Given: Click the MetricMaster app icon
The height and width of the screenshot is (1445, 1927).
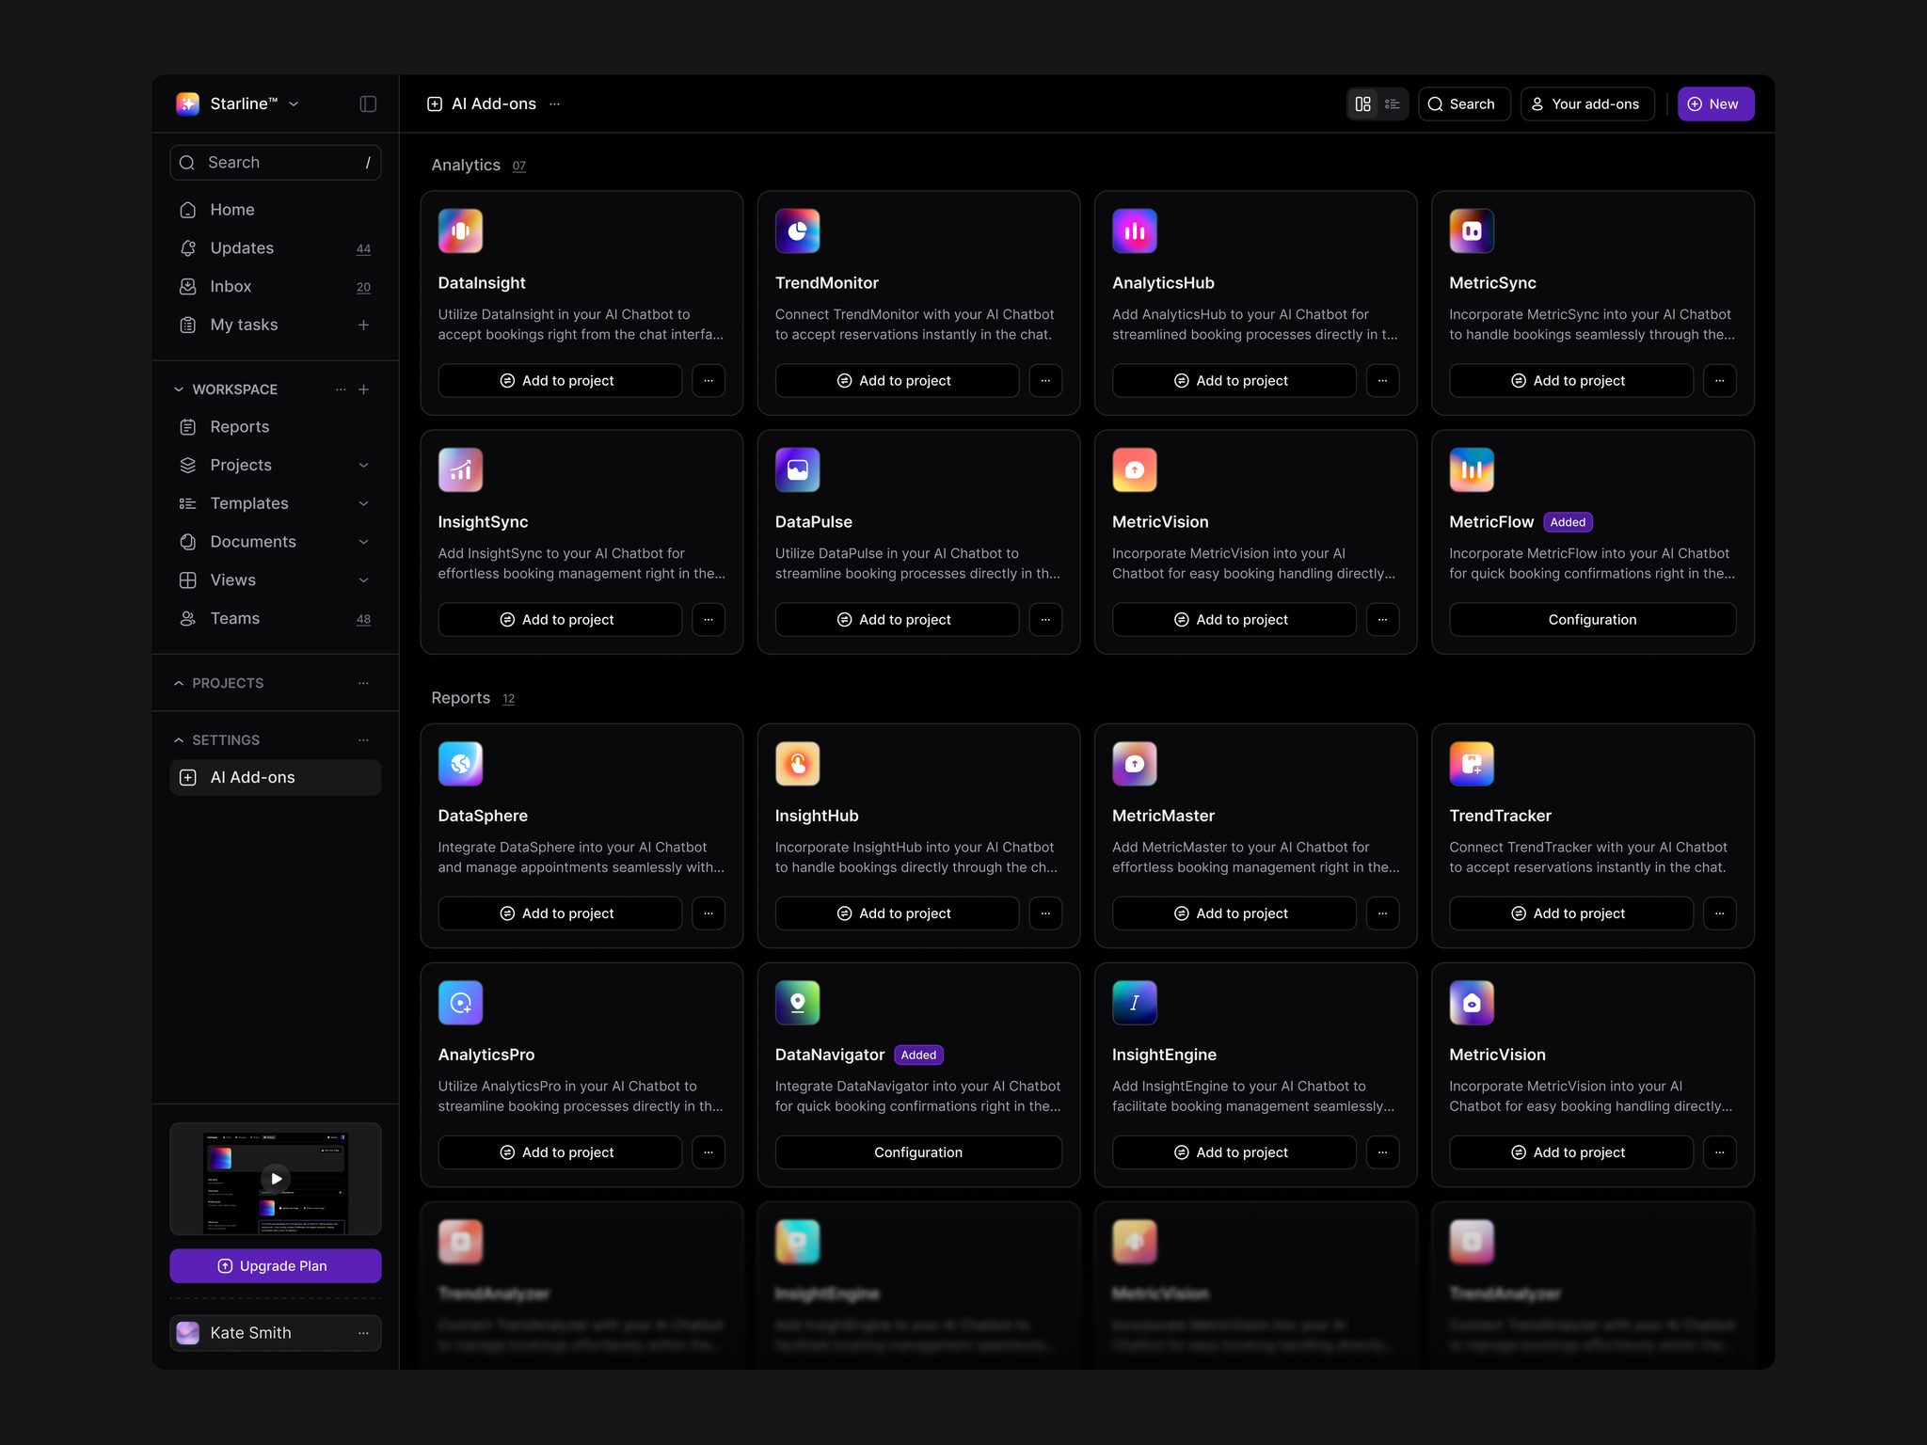Looking at the screenshot, I should pyautogui.click(x=1134, y=763).
